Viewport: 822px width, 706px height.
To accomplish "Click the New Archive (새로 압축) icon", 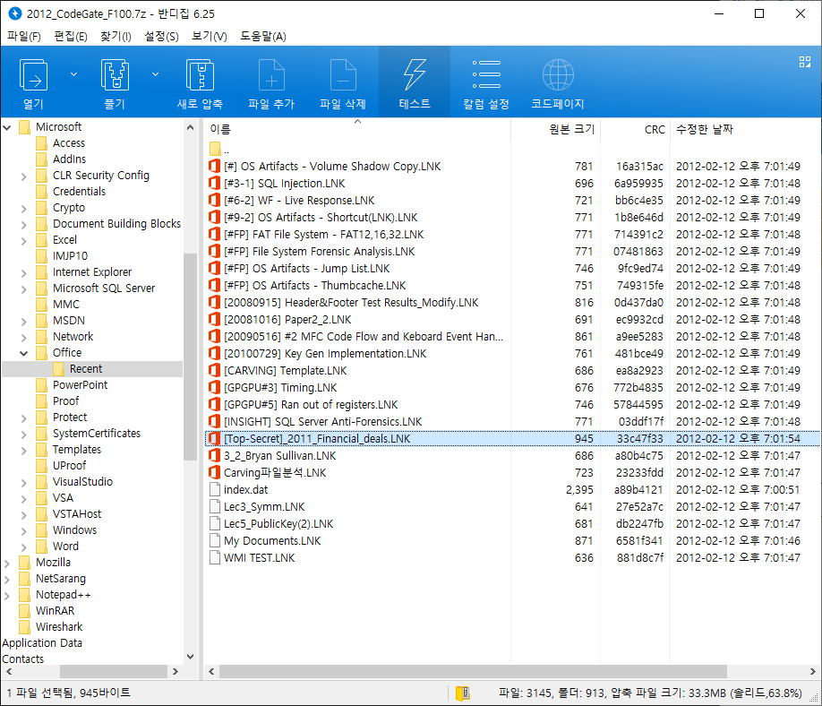I will (200, 74).
